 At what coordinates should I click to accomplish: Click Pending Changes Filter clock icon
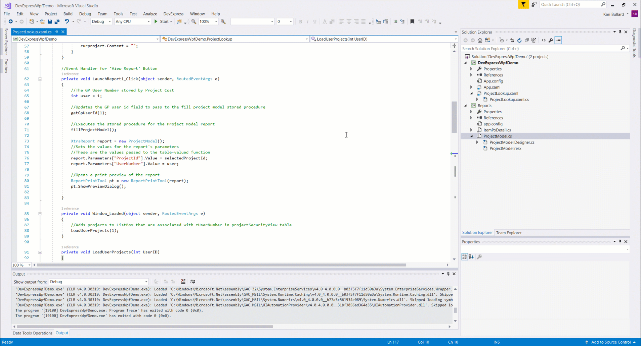(502, 40)
